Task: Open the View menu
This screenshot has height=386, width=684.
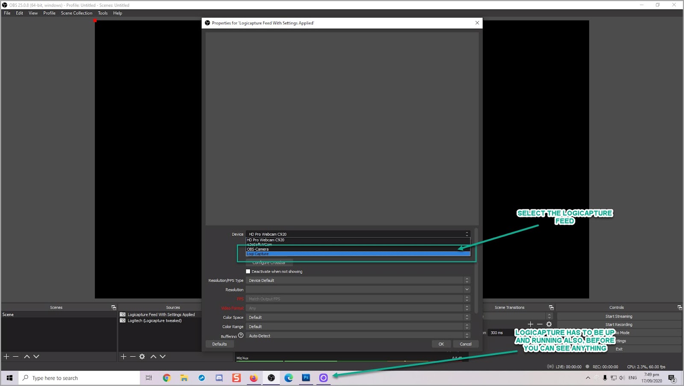Action: 33,13
